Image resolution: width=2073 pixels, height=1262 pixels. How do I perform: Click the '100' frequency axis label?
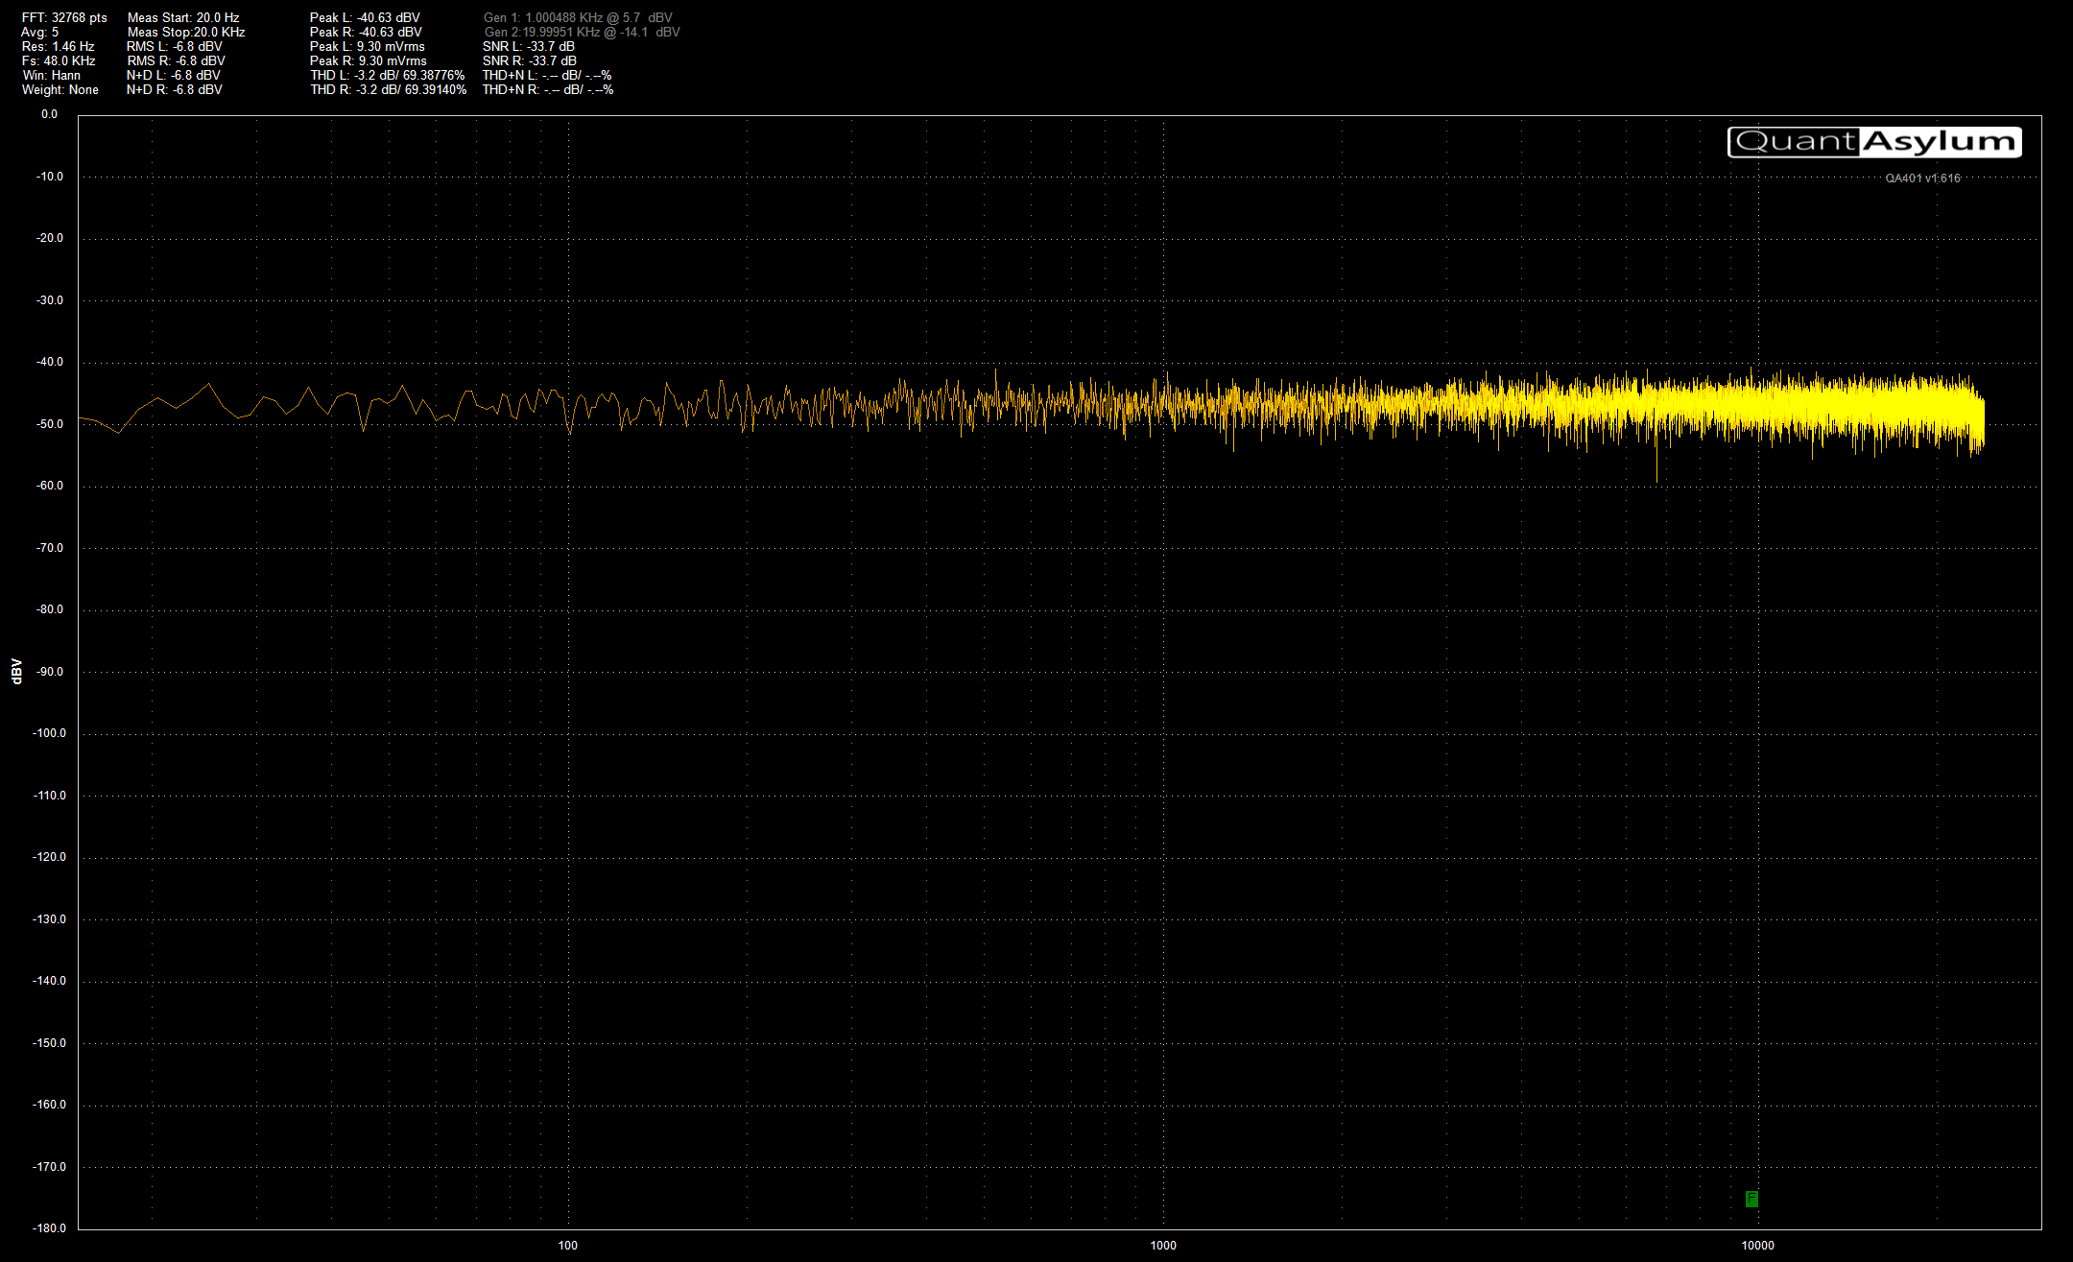(x=568, y=1246)
